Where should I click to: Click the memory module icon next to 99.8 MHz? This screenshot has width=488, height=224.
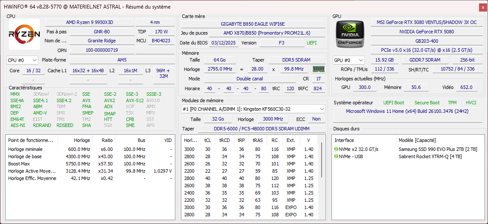pyautogui.click(x=318, y=69)
